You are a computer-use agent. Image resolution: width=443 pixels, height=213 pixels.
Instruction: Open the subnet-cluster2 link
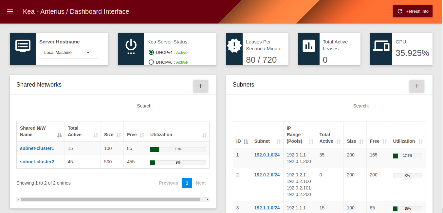(x=37, y=162)
